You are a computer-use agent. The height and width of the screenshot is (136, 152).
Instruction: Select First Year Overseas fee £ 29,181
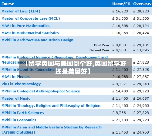[141, 45]
